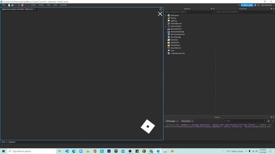Click the round face icon beside What's New

[x=255, y=5]
